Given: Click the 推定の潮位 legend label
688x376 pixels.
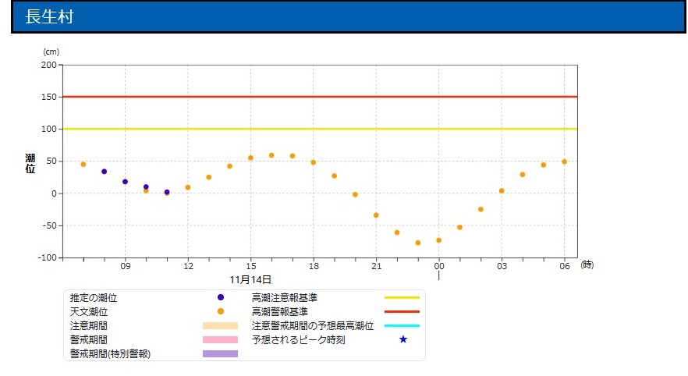Looking at the screenshot, I should (94, 298).
